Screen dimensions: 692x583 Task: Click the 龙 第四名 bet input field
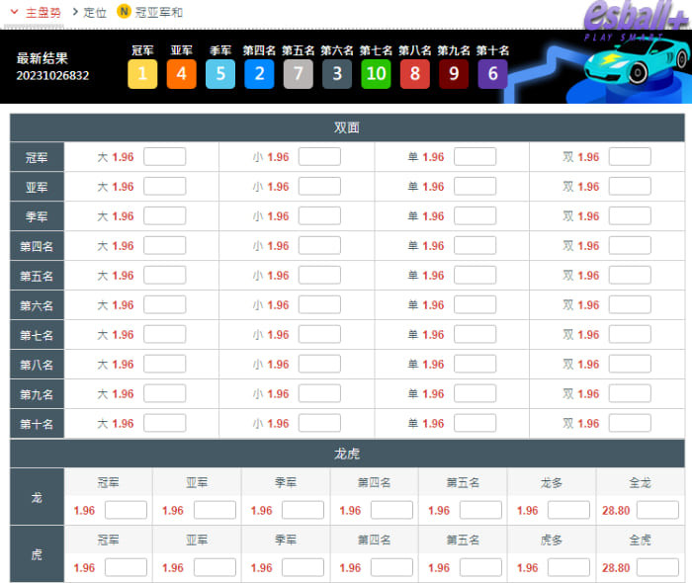click(x=391, y=510)
